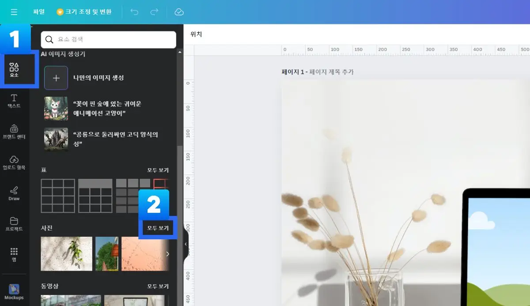The image size is (530, 306).
Task: Click 모두 보기 next to 동영상
Action: click(158, 286)
